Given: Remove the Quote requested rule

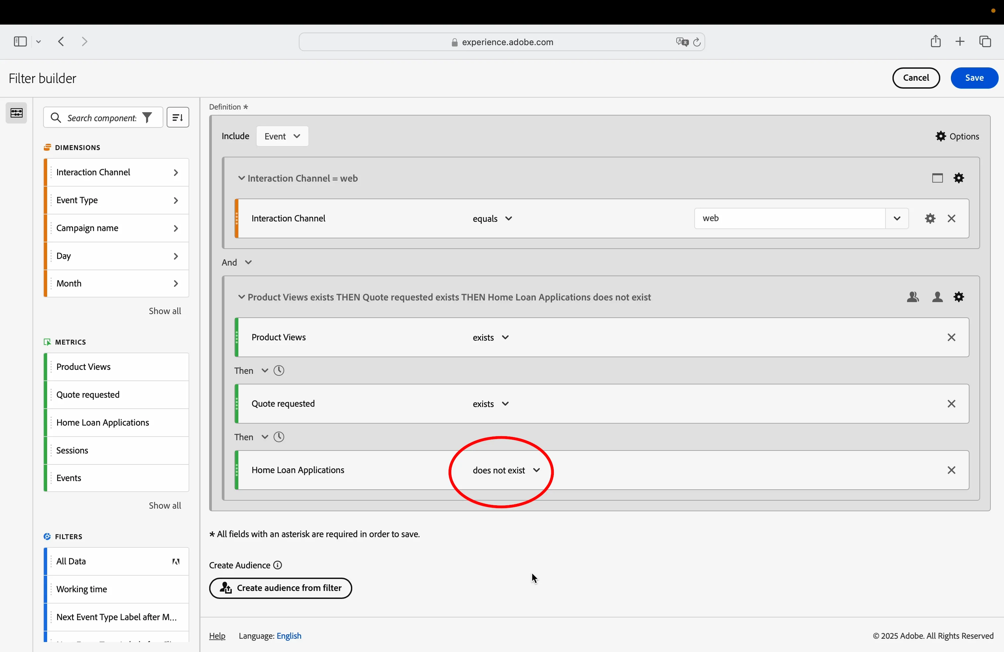Looking at the screenshot, I should 951,404.
